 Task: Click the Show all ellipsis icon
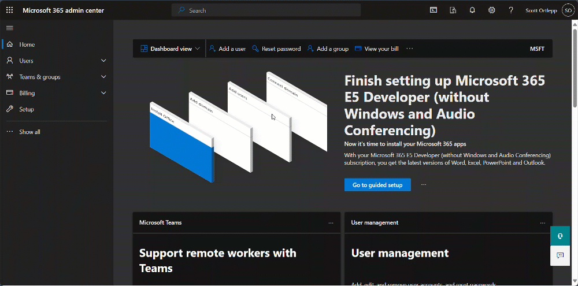coord(10,132)
